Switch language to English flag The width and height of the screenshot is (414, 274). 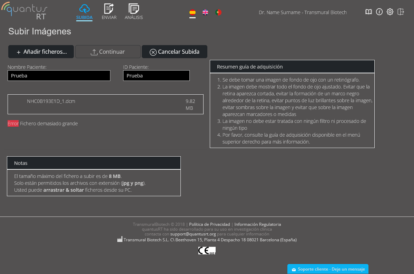[x=205, y=12]
